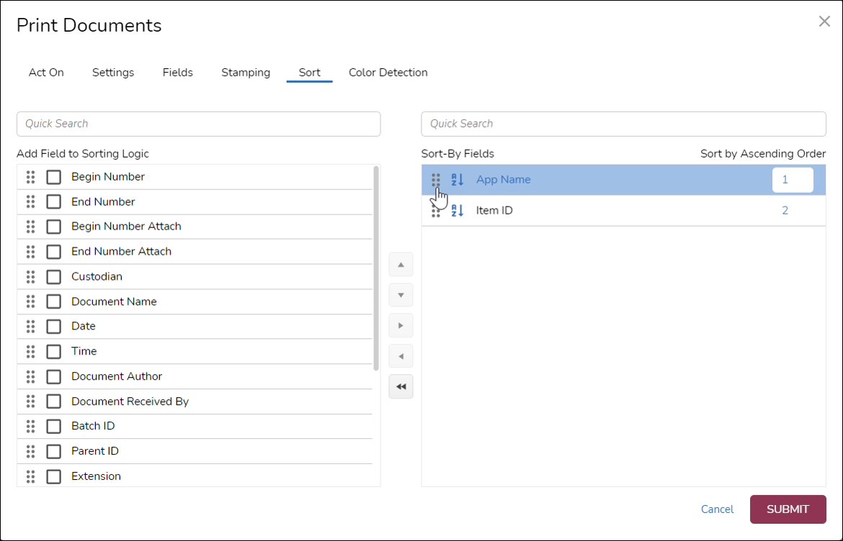Enable the Date field checkbox

(53, 326)
